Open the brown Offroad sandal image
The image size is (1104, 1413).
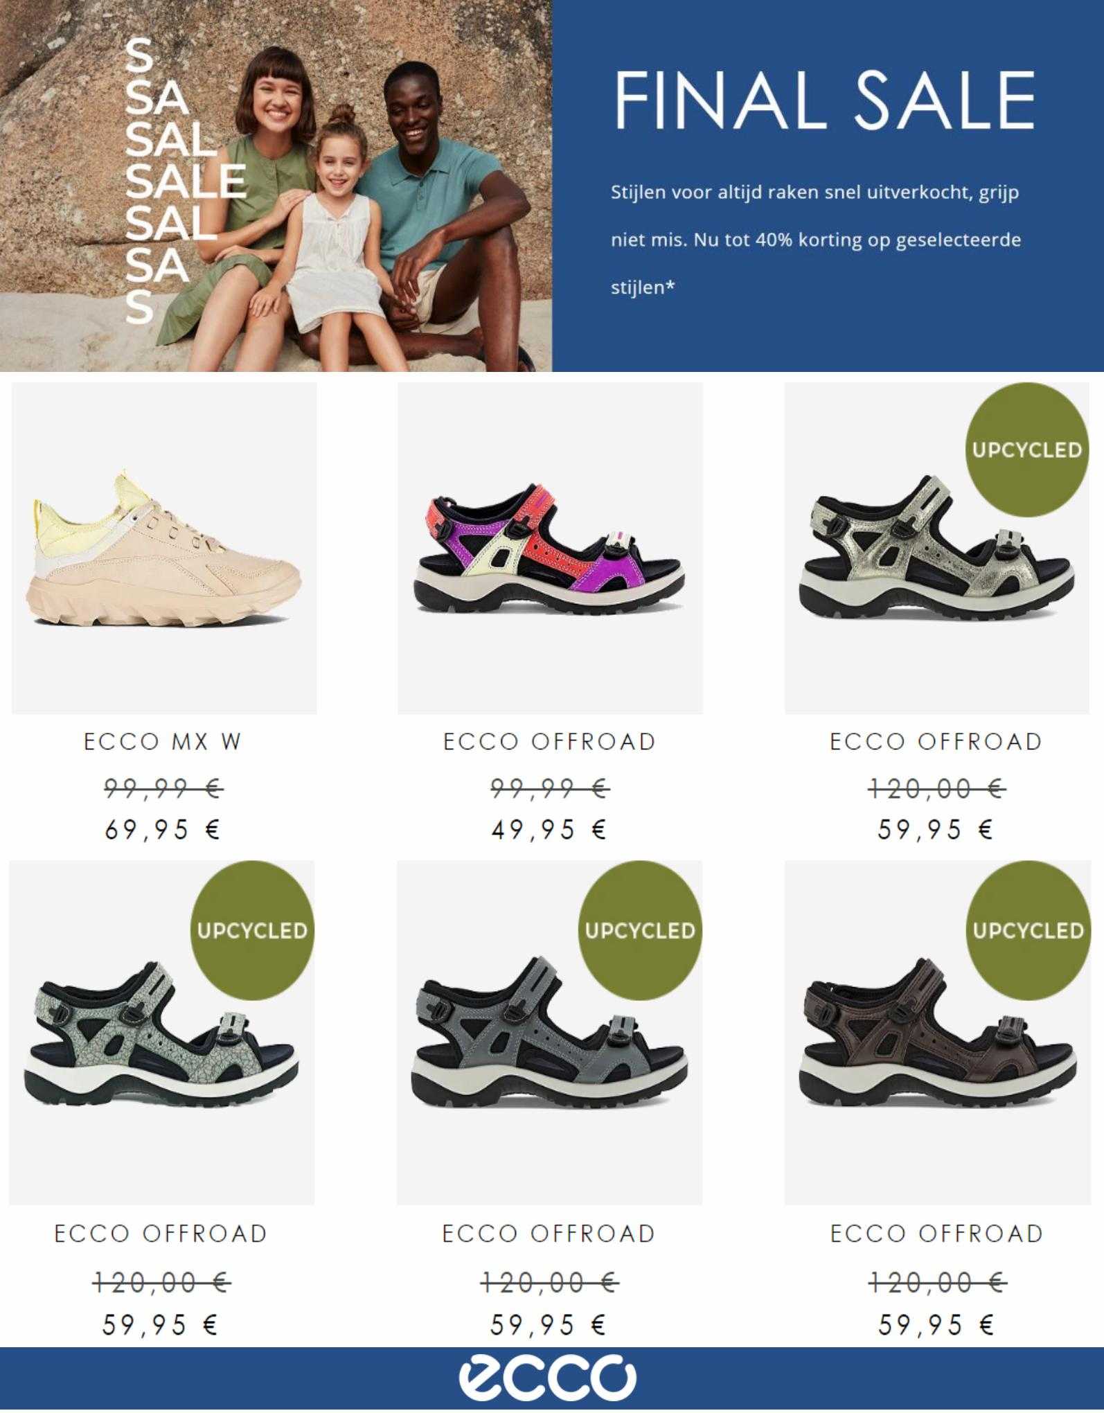click(937, 1033)
